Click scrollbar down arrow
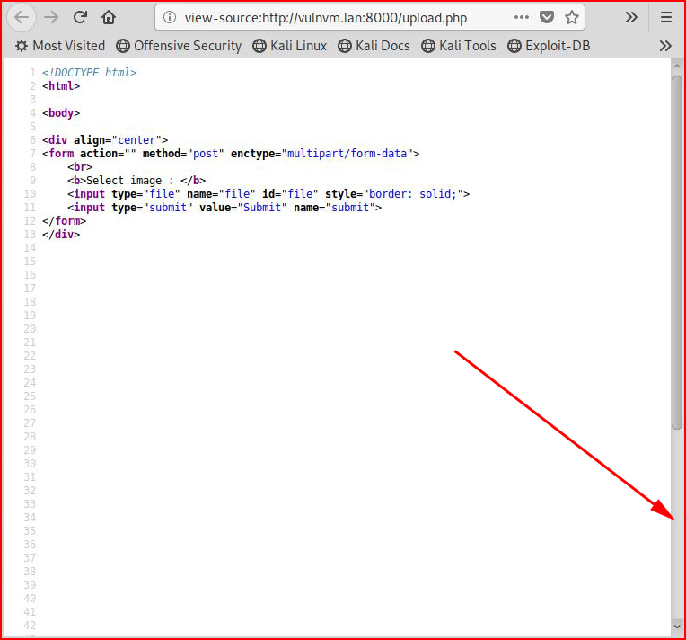 click(677, 627)
